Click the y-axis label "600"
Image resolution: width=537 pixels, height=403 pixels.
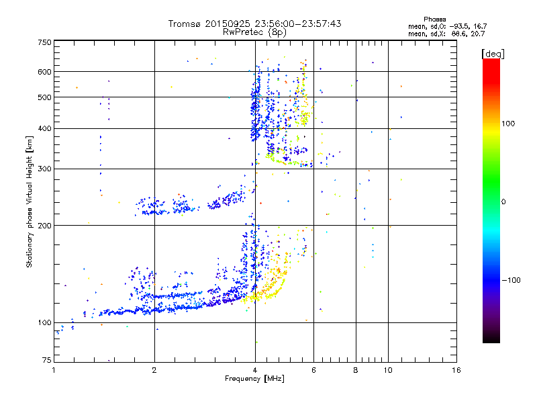tap(44, 72)
